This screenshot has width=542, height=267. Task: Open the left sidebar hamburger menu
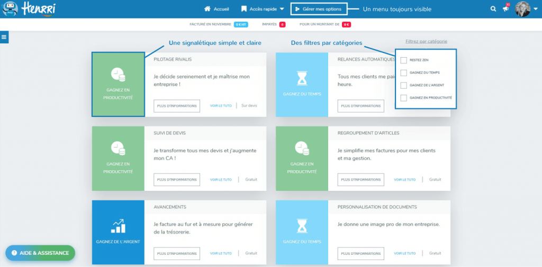click(x=4, y=38)
